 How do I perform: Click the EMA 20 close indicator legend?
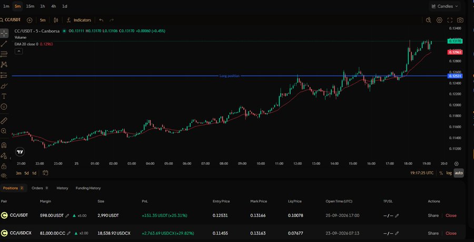click(x=34, y=44)
